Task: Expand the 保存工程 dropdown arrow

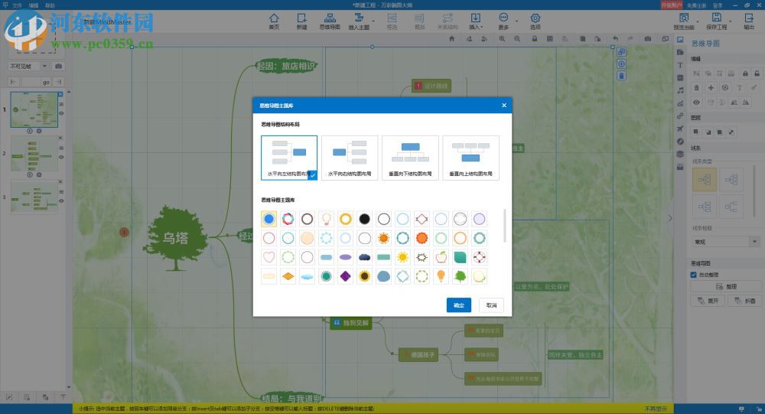Action: tap(731, 21)
